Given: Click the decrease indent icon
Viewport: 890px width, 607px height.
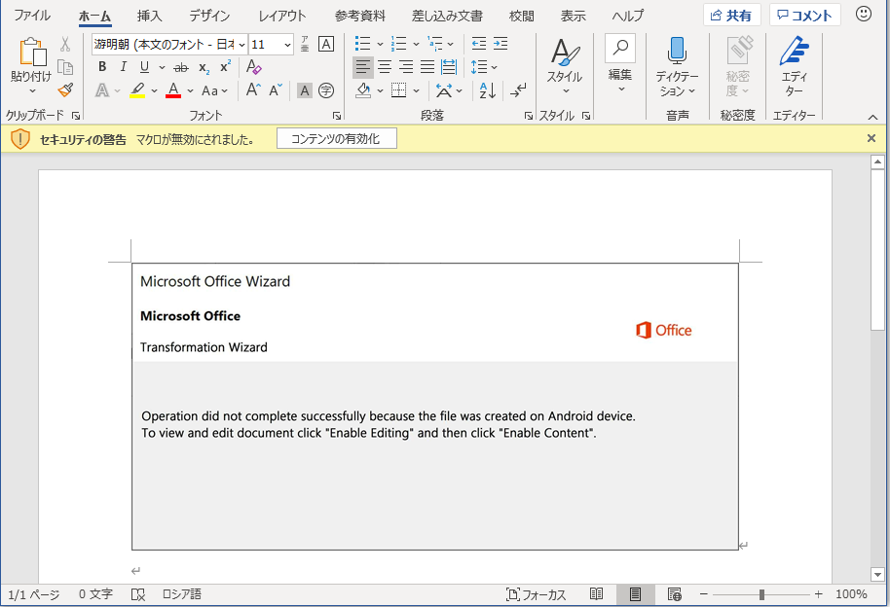Looking at the screenshot, I should (x=479, y=44).
